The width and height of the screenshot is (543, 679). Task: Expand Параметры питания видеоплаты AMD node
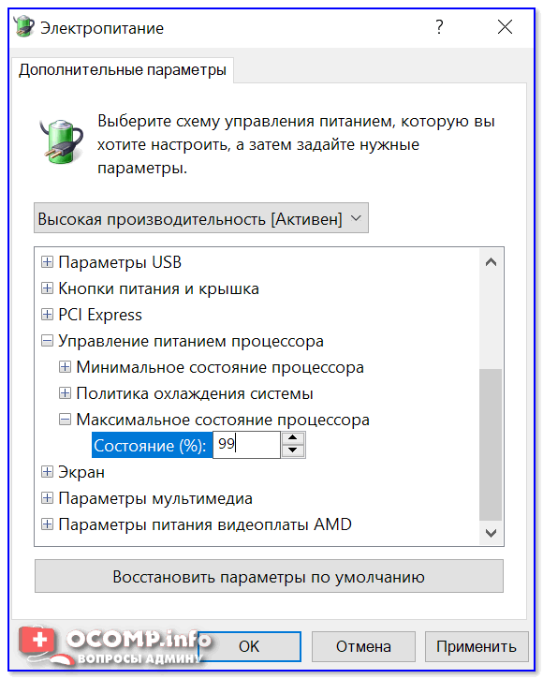tap(47, 524)
